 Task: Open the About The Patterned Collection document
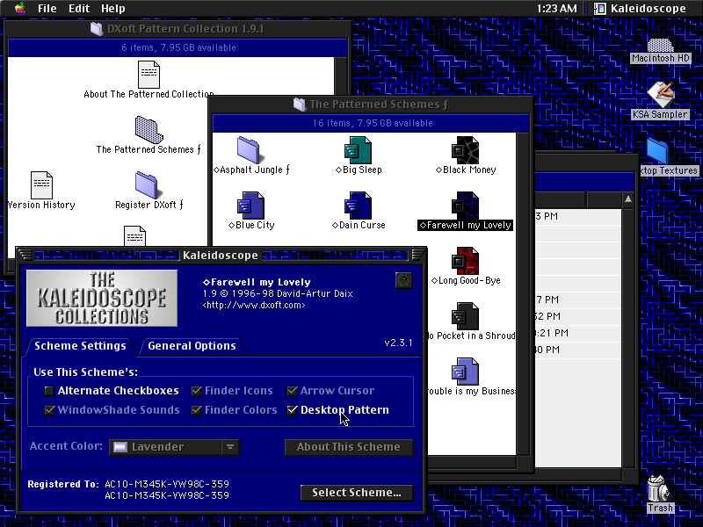coord(149,75)
